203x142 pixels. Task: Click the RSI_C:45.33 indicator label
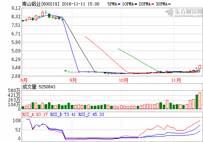(x=91, y=114)
